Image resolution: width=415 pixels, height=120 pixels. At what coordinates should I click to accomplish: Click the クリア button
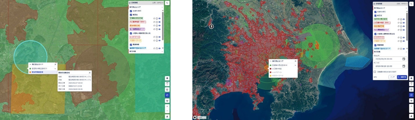point(392,77)
